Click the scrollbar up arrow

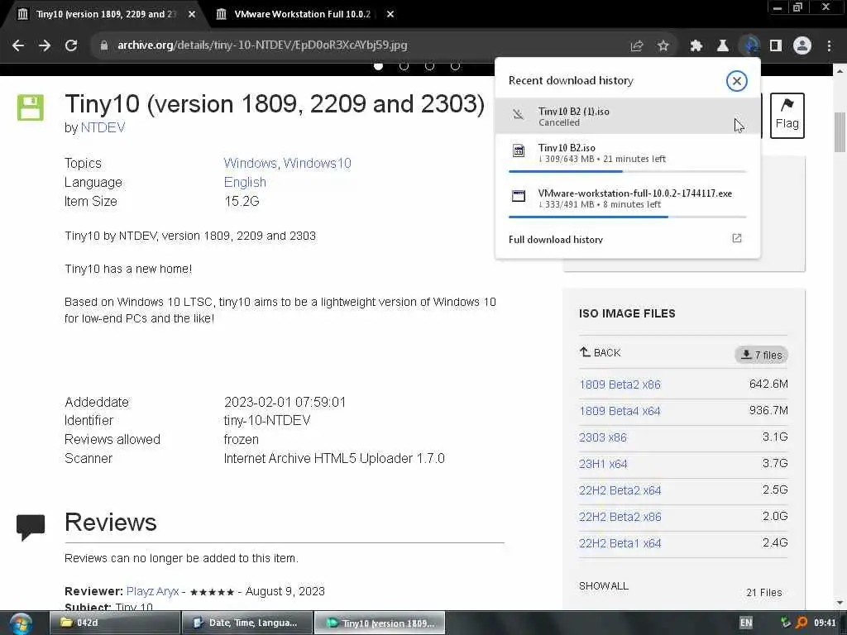(840, 71)
